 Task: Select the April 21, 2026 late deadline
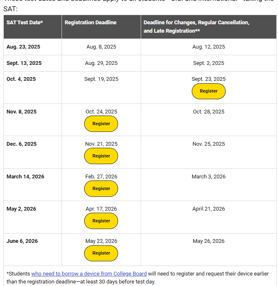(208, 209)
